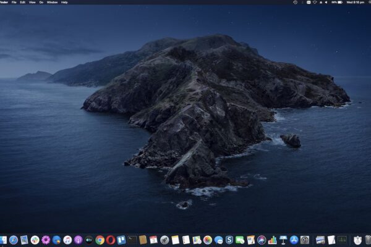Viewport: 371px width, 247px height.
Task: Launch Safari from the Dock
Action: point(14,240)
